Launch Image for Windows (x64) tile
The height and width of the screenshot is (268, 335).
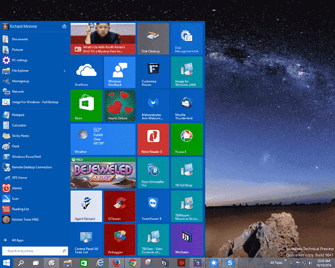(x=187, y=72)
